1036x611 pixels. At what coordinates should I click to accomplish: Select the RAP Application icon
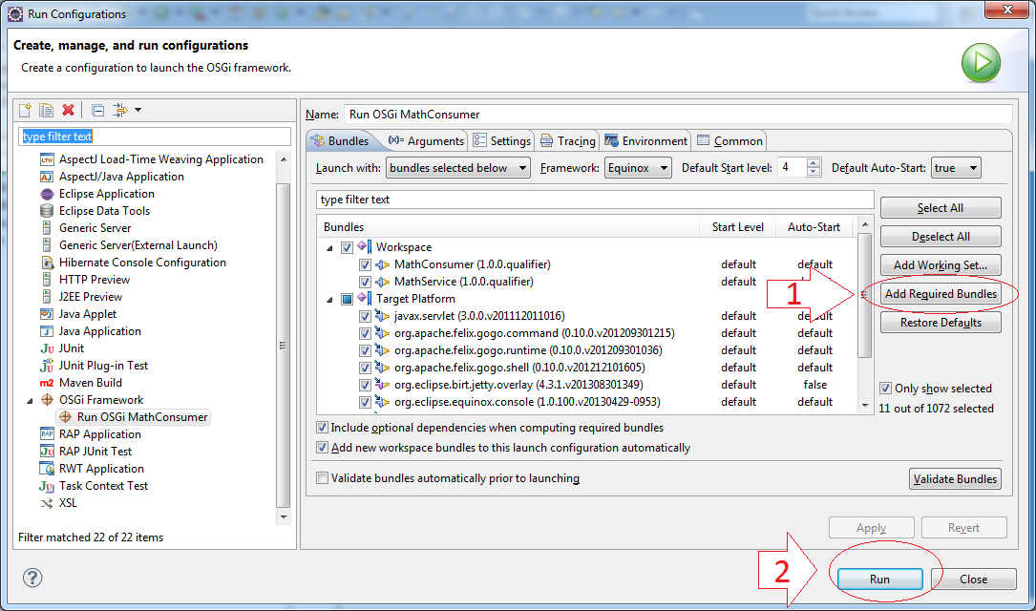47,434
